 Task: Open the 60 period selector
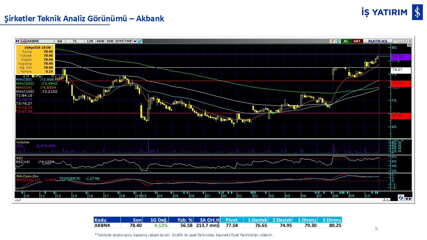(60, 41)
